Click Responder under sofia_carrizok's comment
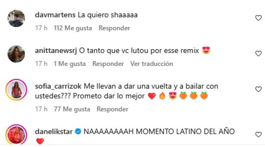The height and width of the screenshot is (147, 265). pos(113,109)
